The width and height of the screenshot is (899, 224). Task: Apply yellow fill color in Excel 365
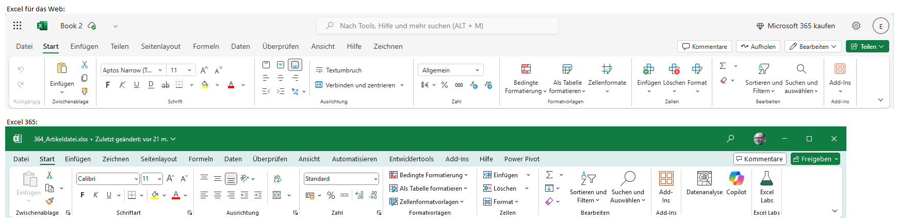(x=155, y=195)
